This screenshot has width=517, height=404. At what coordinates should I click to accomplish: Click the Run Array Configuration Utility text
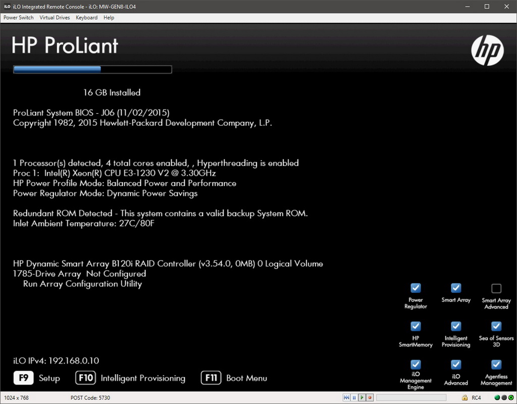tap(82, 284)
